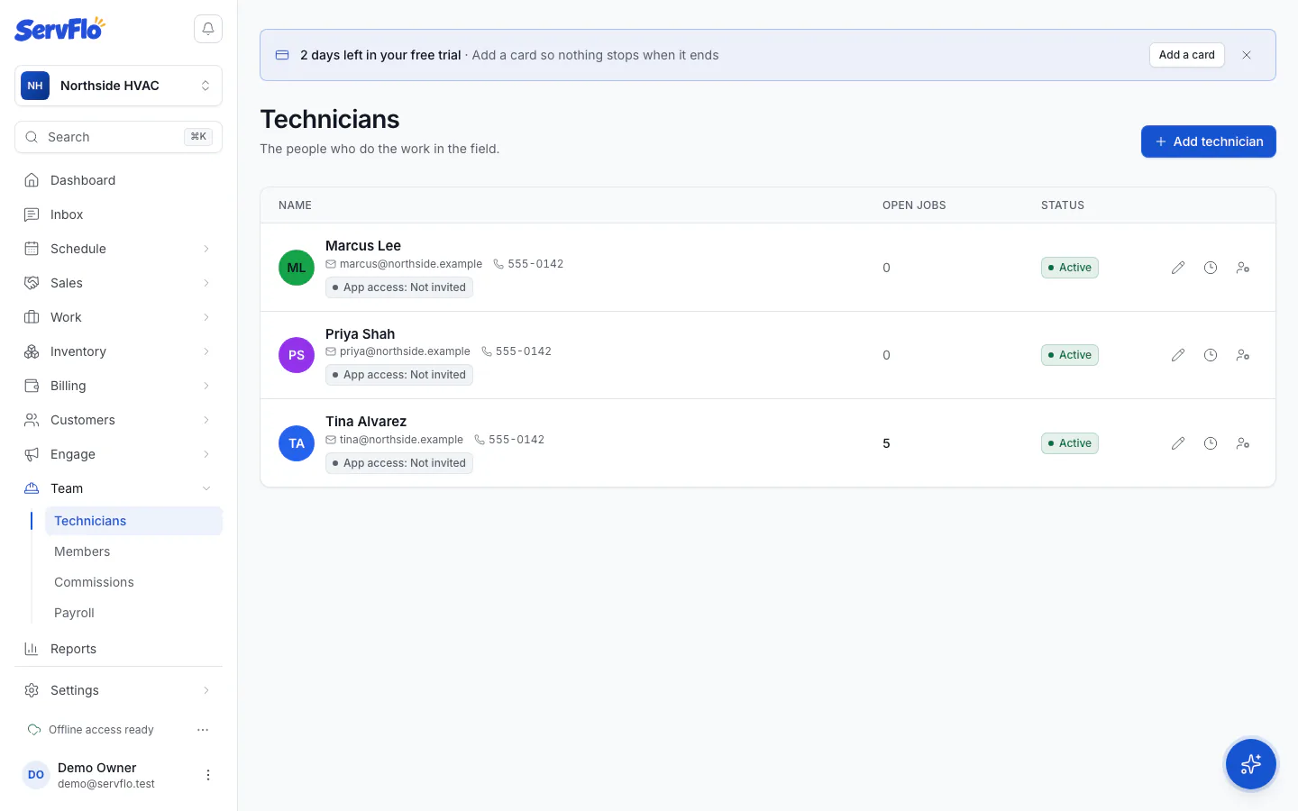Screen dimensions: 1298x811
Task: Open Members under Team
Action: tap(133, 551)
